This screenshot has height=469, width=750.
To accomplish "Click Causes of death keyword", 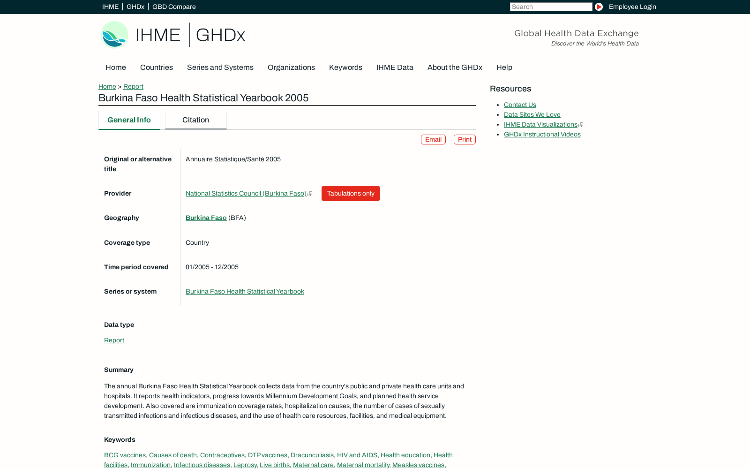I will coord(173,455).
